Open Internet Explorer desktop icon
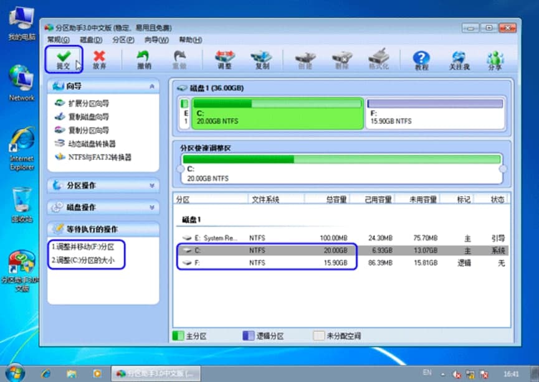The width and height of the screenshot is (539, 382). [x=22, y=149]
